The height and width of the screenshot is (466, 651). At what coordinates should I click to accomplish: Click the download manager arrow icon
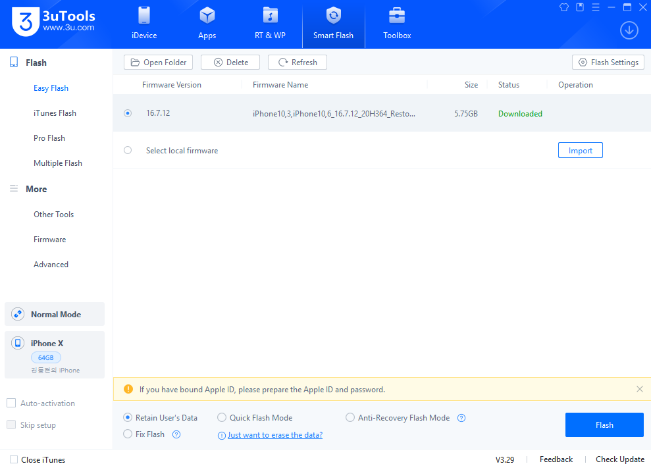629,30
